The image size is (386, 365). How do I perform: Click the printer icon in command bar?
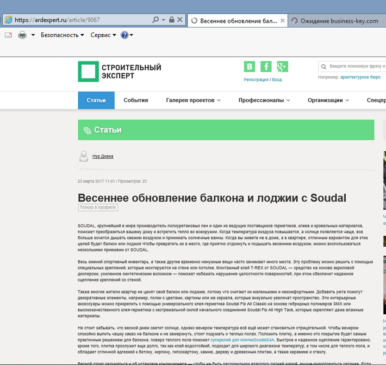click(22, 35)
